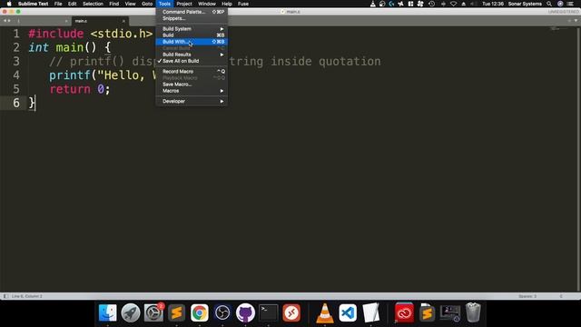Click the tab navigation back arrow
The width and height of the screenshot is (581, 327).
5,21
